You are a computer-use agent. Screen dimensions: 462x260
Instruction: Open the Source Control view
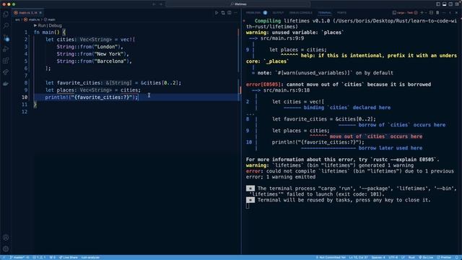tap(6, 38)
